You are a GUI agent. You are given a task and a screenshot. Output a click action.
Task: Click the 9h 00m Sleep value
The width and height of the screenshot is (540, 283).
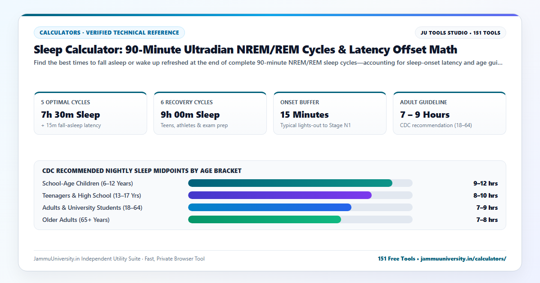(190, 115)
